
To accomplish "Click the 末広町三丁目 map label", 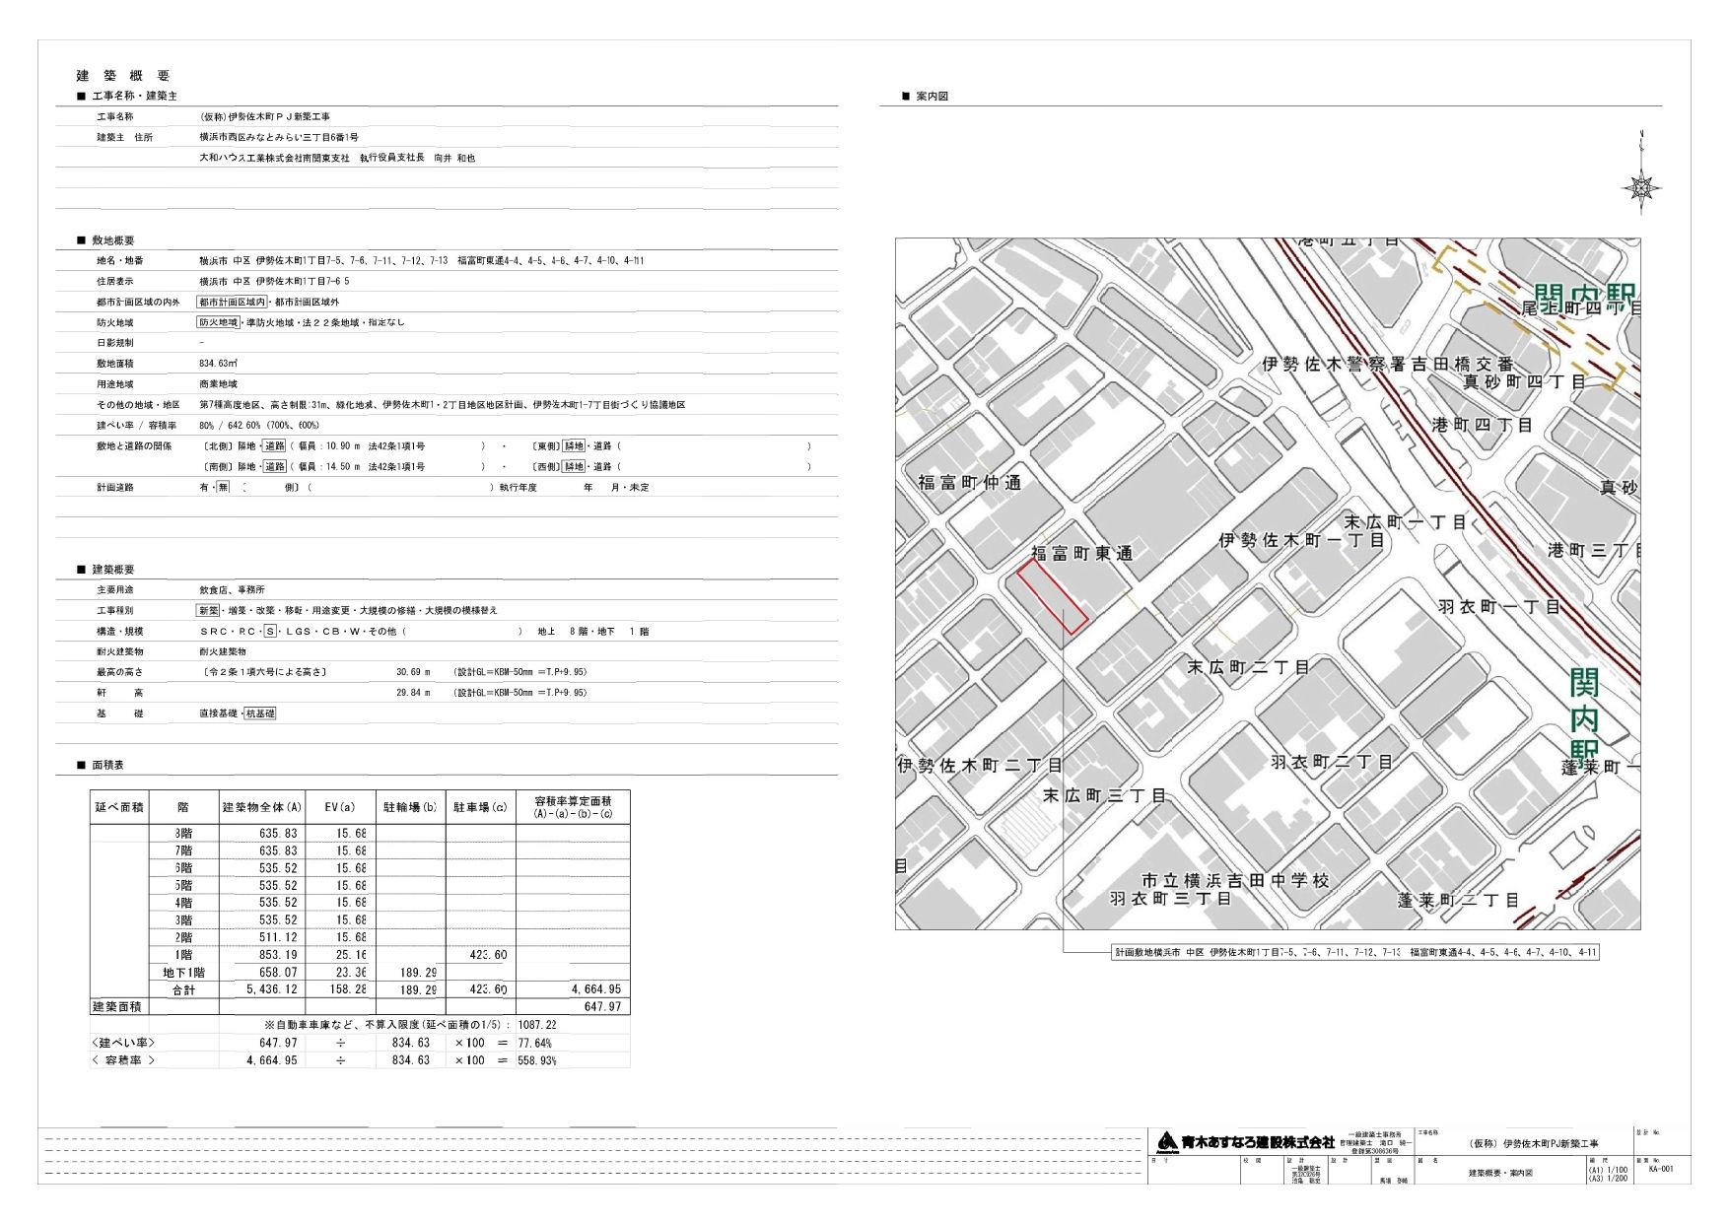I will (1105, 795).
